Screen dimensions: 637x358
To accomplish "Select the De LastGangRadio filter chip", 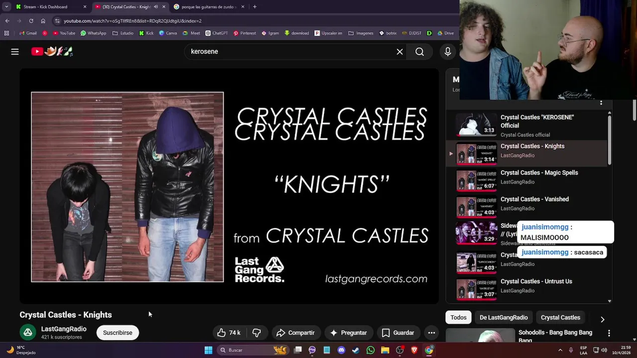I will tap(504, 317).
